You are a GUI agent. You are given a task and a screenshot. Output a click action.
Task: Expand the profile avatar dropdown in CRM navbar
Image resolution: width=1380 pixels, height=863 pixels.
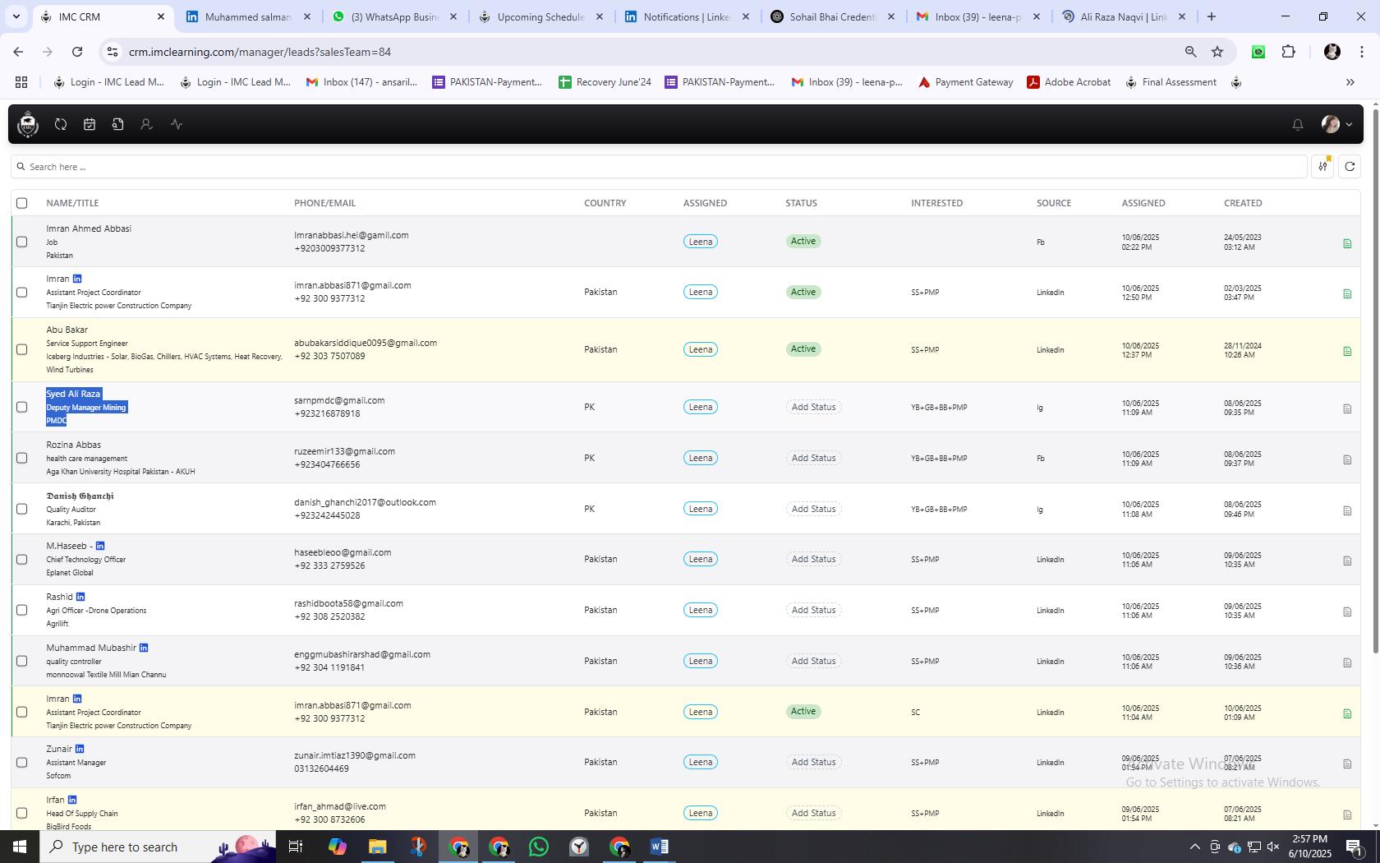1336,124
